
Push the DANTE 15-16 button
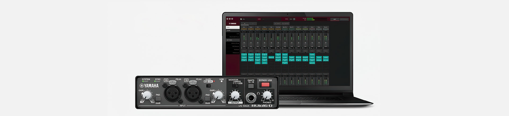(x=251, y=86)
